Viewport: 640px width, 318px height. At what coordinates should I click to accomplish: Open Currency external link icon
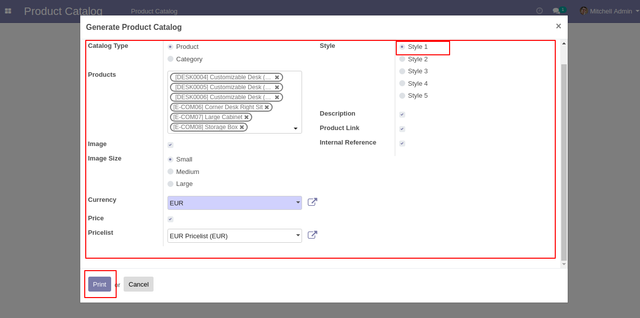pyautogui.click(x=313, y=202)
